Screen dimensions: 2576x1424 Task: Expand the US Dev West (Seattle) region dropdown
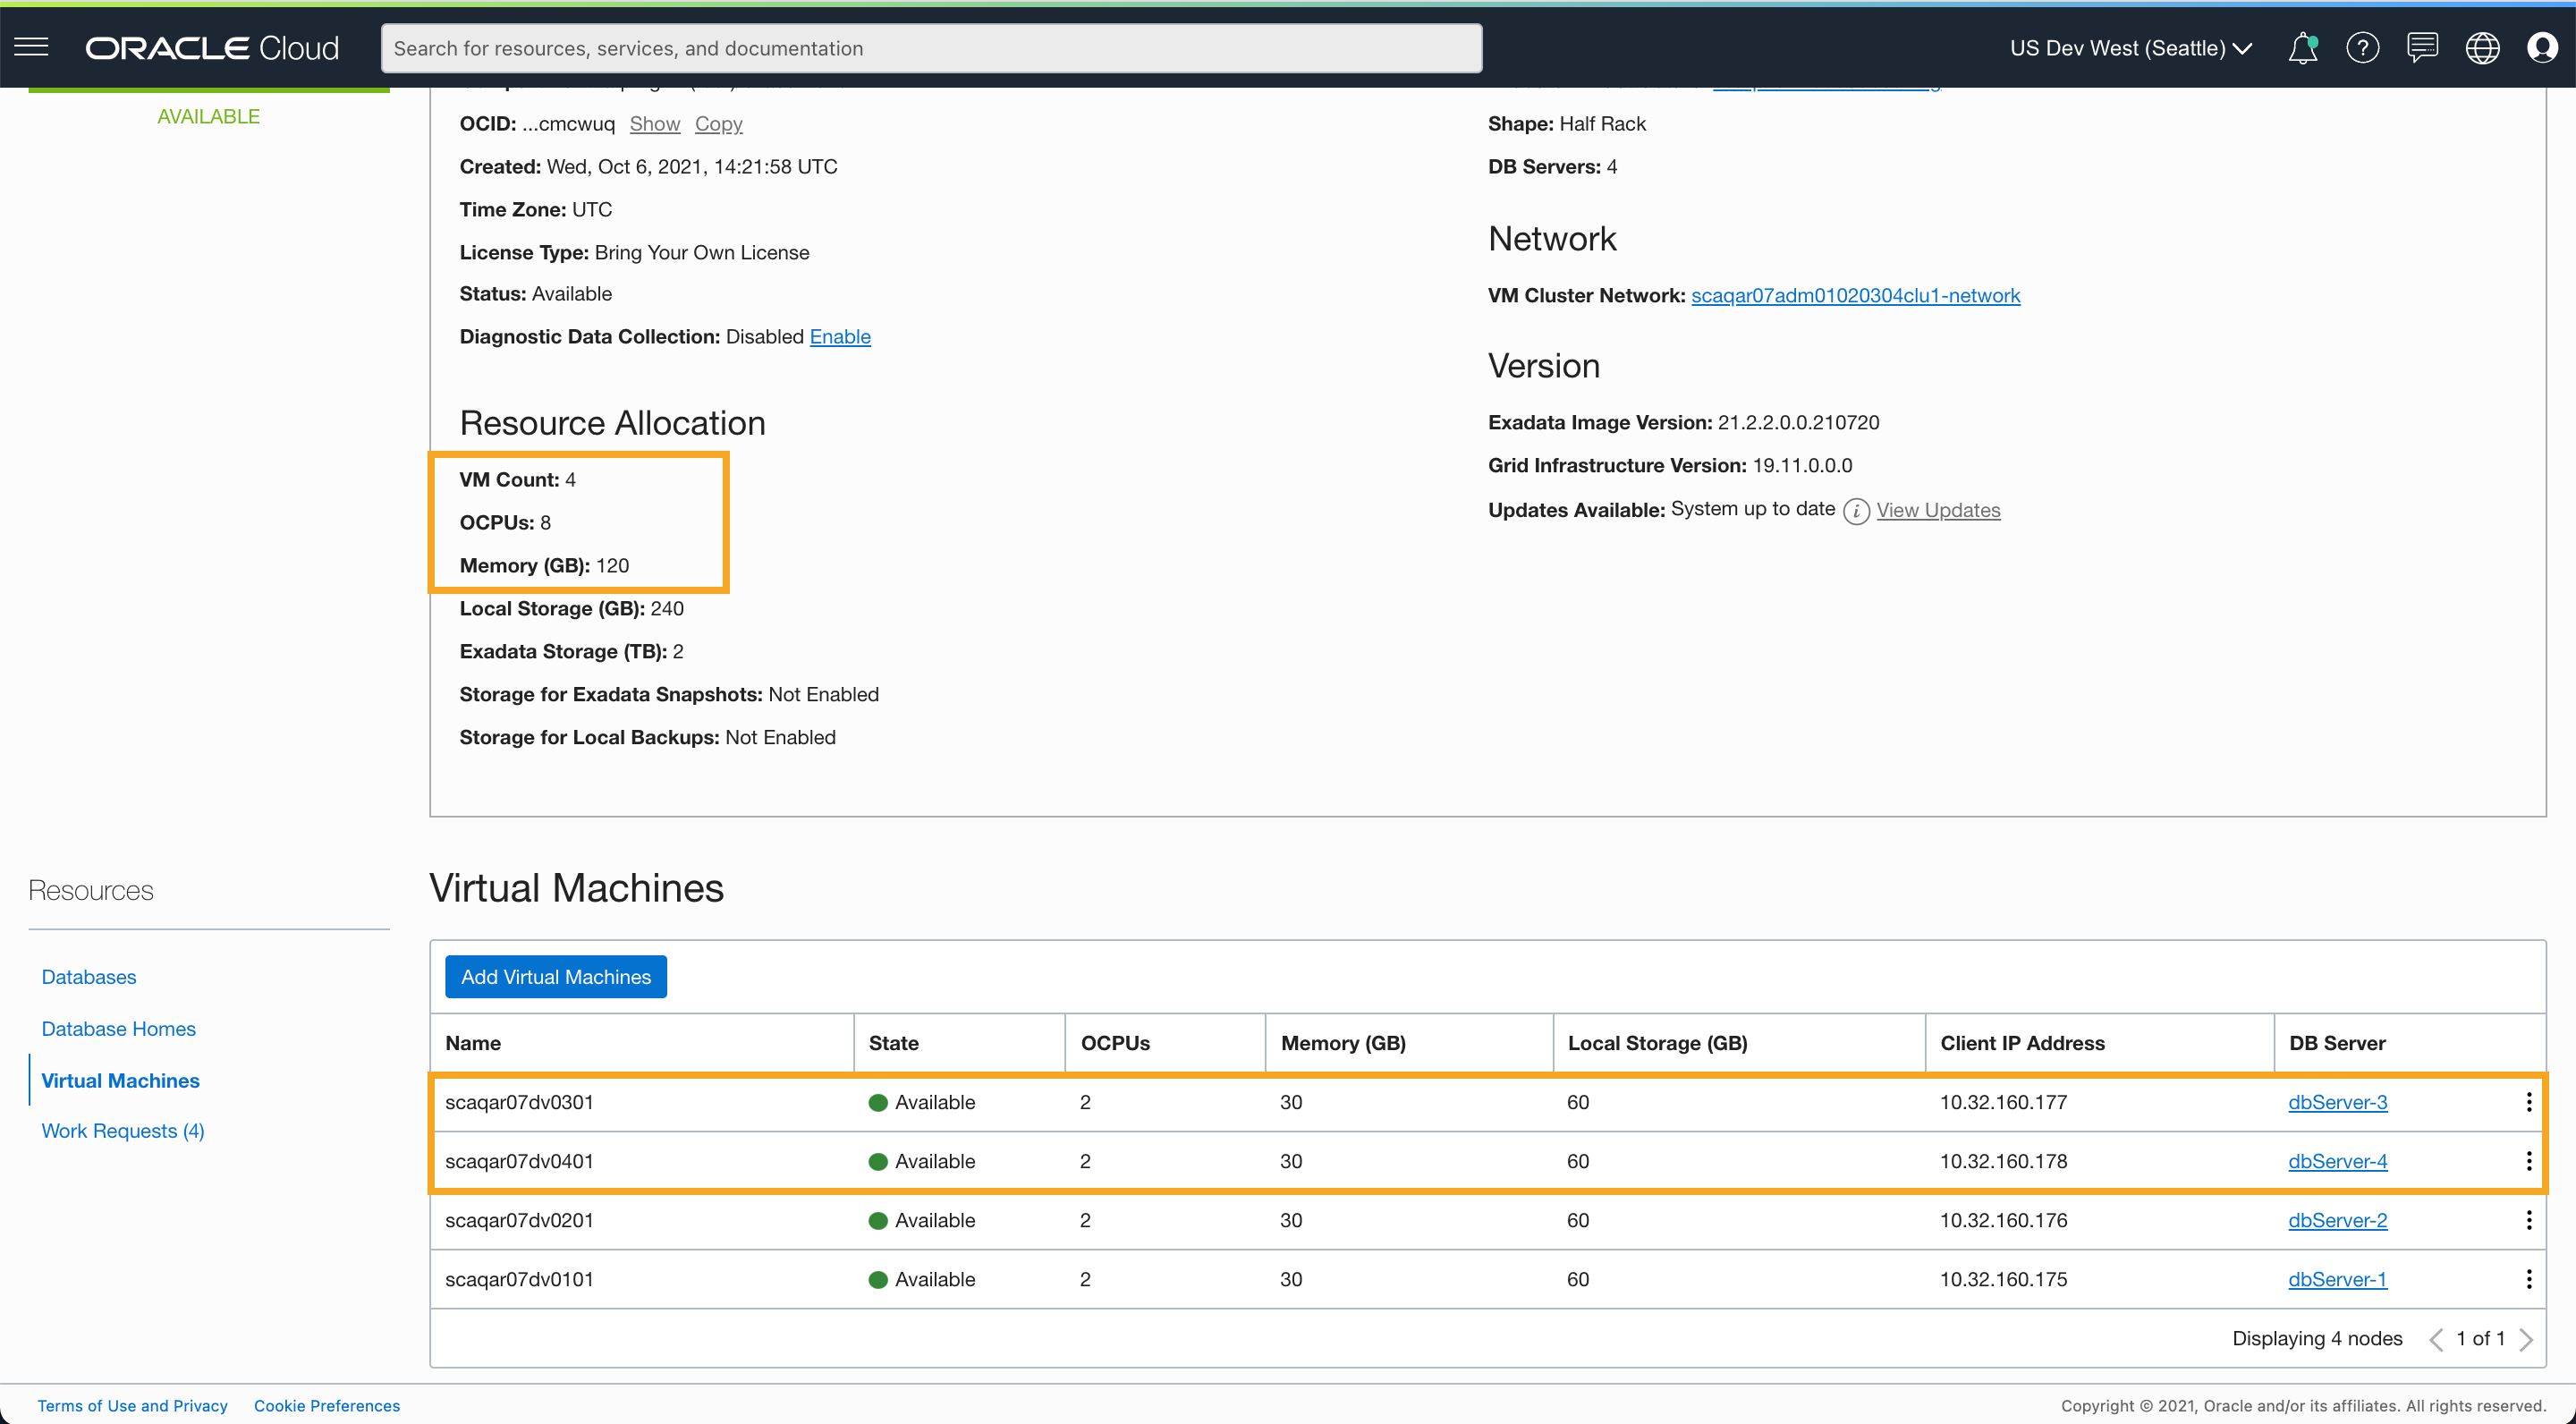tap(2130, 48)
